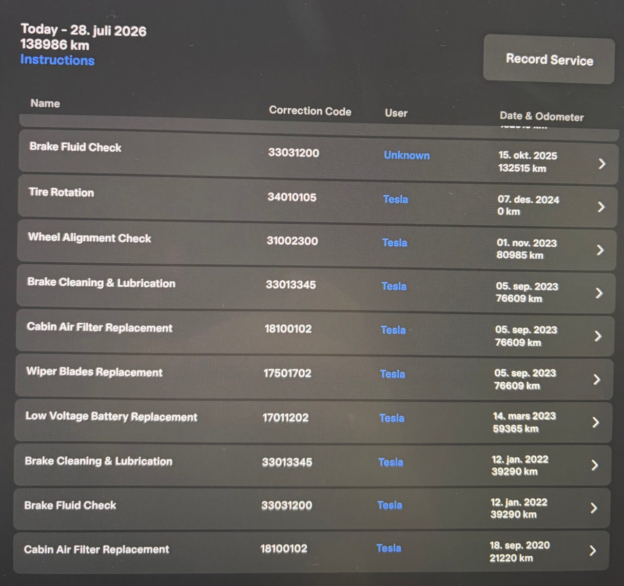Click the Name column header

pyautogui.click(x=45, y=103)
